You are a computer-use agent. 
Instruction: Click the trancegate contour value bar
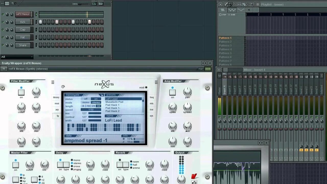[x=95, y=117]
